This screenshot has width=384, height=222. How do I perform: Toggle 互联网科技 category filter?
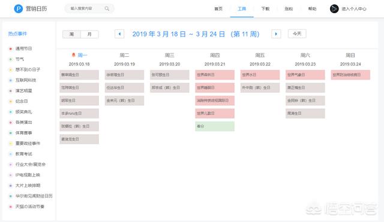[x=26, y=80]
